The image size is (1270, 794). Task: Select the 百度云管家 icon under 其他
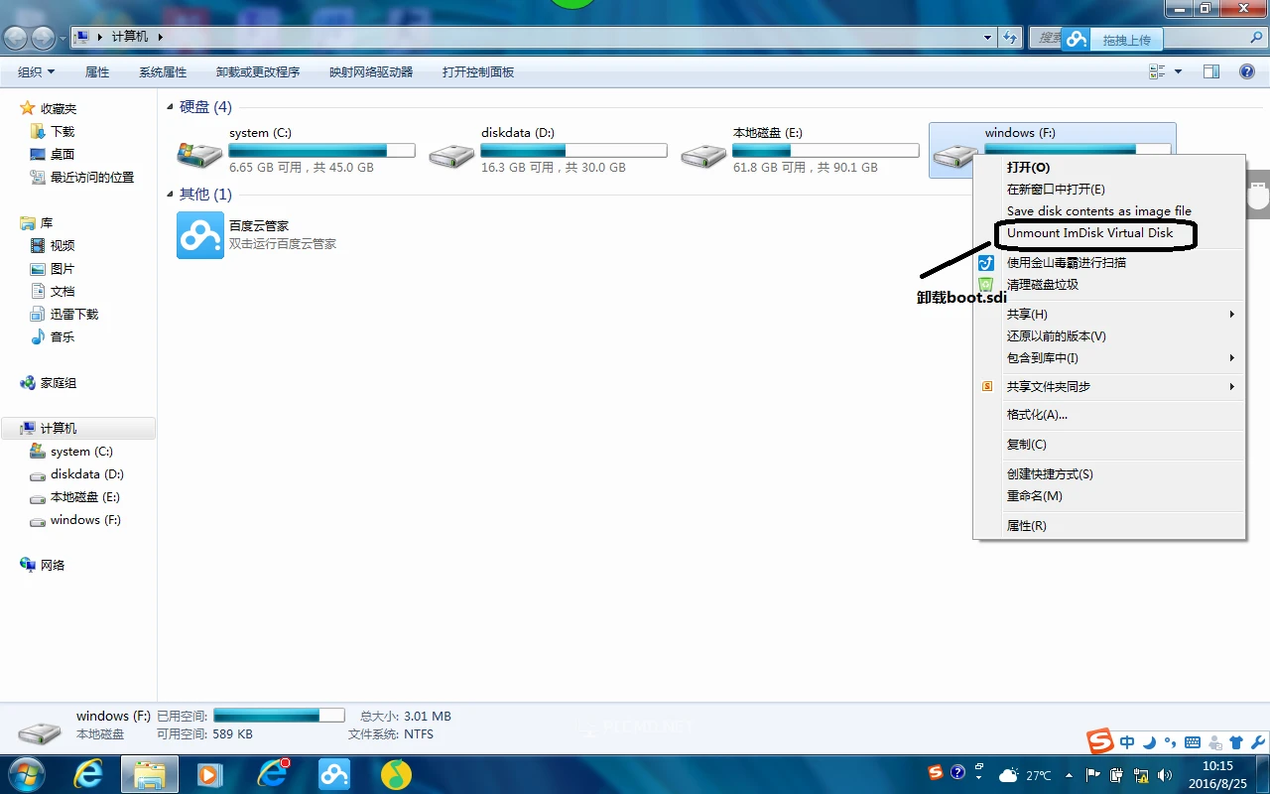point(200,235)
